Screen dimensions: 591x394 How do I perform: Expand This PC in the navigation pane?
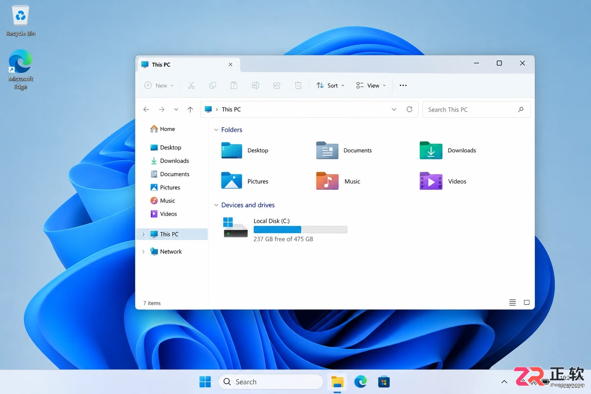click(143, 234)
